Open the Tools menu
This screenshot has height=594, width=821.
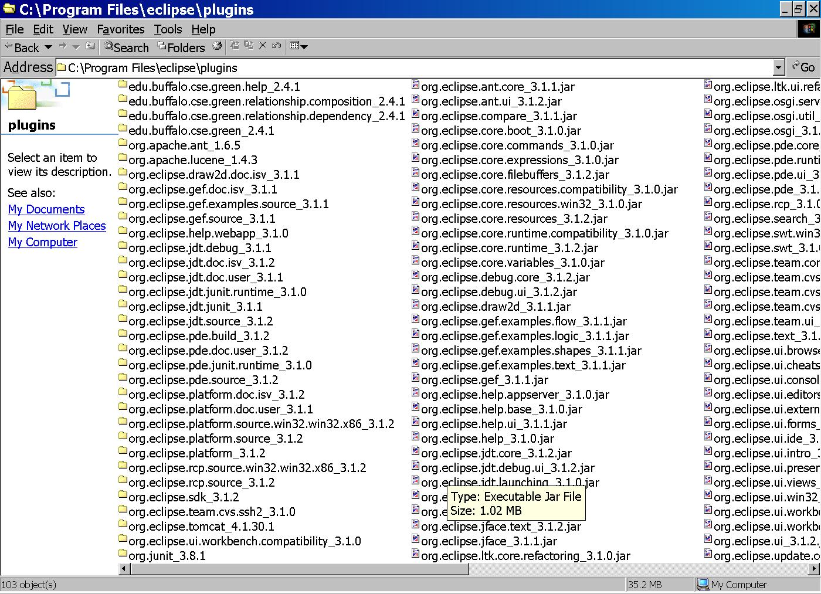[x=168, y=29]
